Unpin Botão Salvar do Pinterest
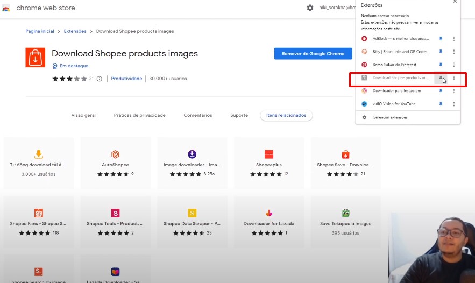The image size is (475, 283). (x=441, y=65)
